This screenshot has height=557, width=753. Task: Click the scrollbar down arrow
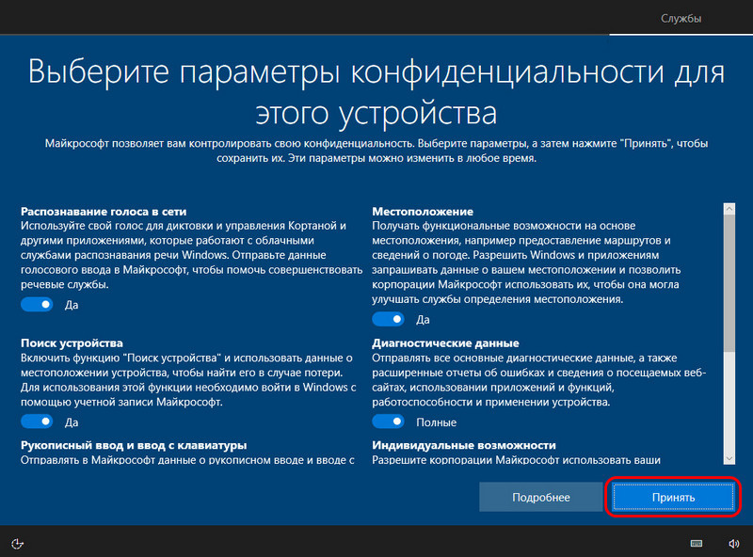click(729, 458)
